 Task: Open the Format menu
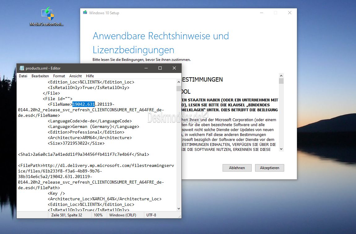point(59,76)
